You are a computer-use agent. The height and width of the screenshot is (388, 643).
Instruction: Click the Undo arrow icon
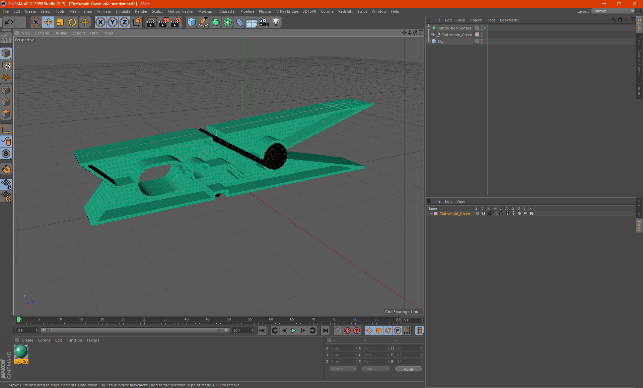tap(9, 22)
